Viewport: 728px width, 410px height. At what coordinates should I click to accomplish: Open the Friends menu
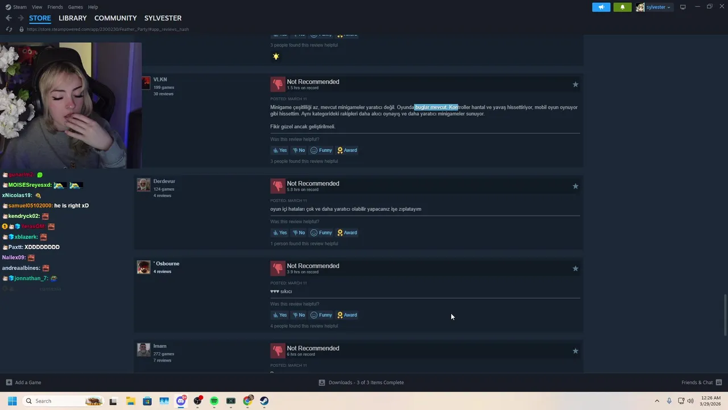click(x=55, y=7)
